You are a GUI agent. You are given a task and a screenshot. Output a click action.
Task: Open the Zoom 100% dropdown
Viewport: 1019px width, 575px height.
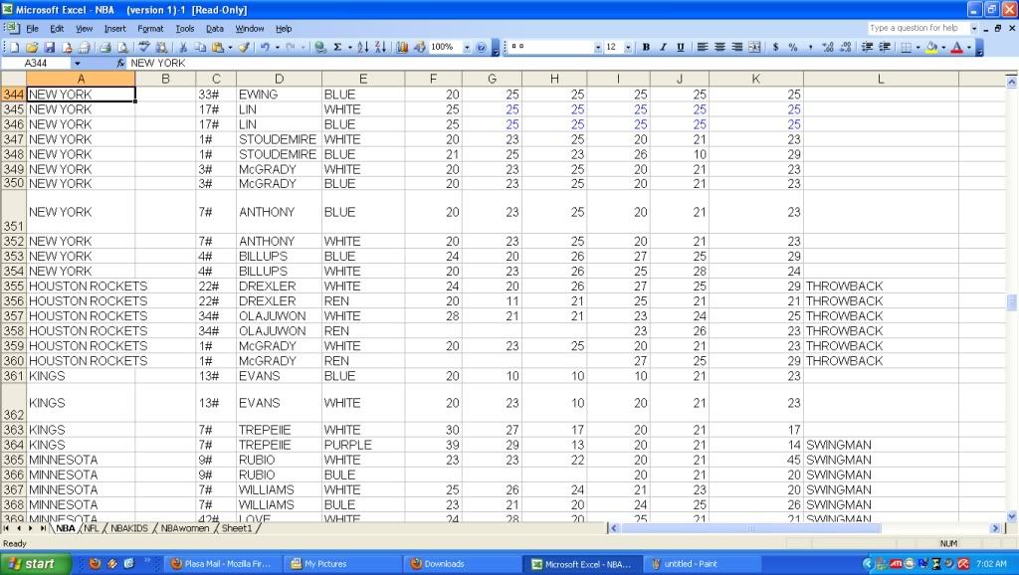(x=466, y=48)
